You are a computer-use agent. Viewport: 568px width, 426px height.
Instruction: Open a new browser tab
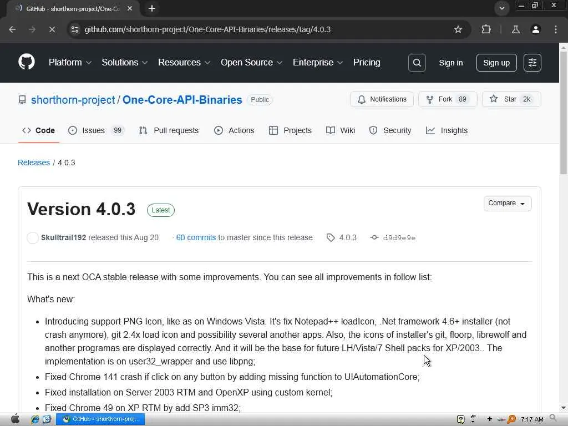(152, 8)
